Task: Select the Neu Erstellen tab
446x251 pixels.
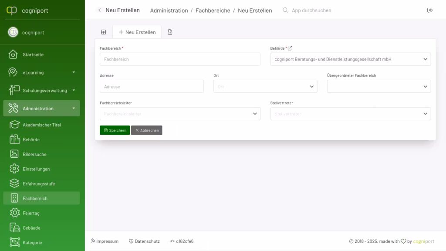Action: pyautogui.click(x=137, y=32)
